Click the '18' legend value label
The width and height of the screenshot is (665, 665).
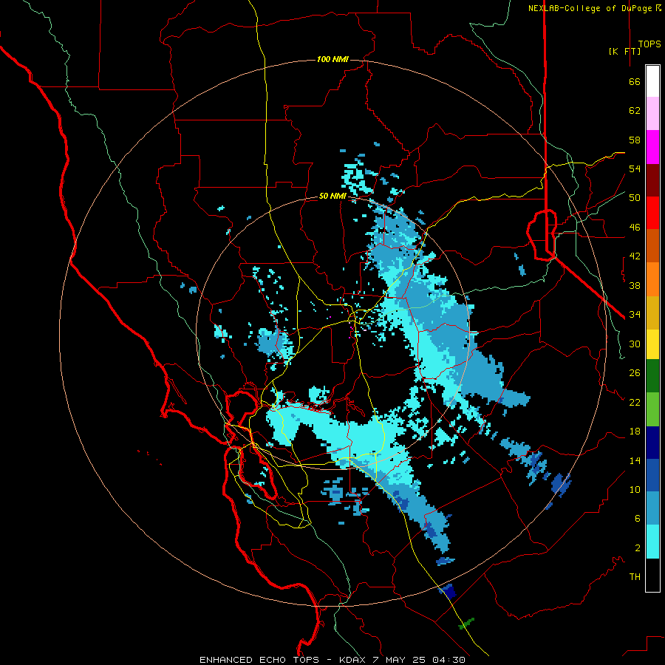[x=634, y=432]
